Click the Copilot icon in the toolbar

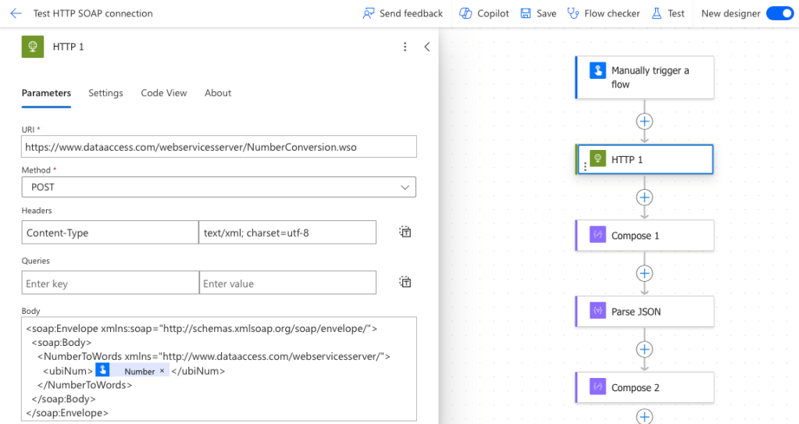[465, 13]
